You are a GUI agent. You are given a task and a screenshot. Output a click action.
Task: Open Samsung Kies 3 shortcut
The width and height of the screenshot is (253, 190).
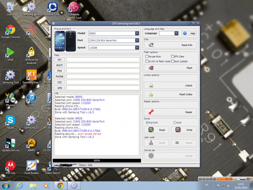click(x=31, y=77)
